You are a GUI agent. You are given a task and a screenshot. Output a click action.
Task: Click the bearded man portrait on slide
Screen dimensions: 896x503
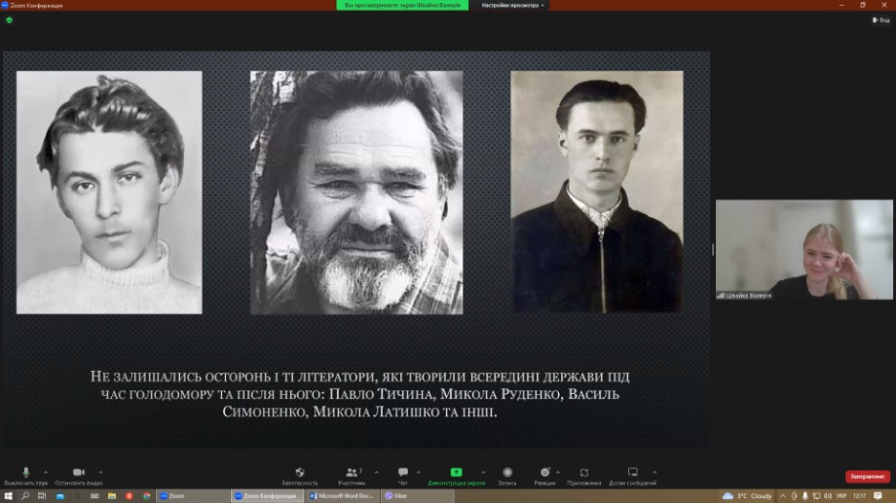[356, 192]
